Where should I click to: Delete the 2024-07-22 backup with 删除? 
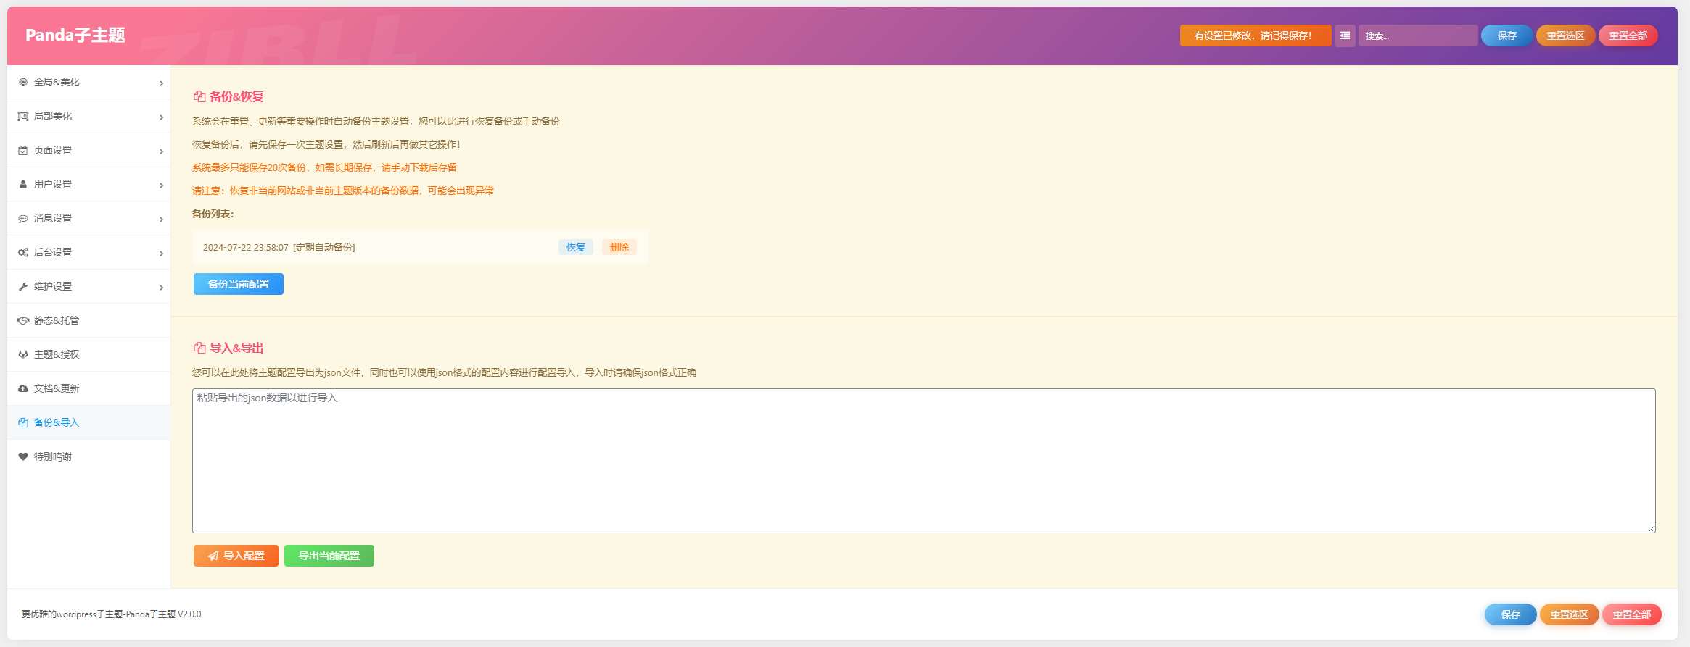click(x=619, y=247)
